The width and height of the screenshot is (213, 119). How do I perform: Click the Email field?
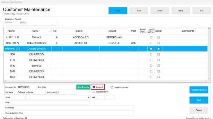pyautogui.click(x=47, y=102)
